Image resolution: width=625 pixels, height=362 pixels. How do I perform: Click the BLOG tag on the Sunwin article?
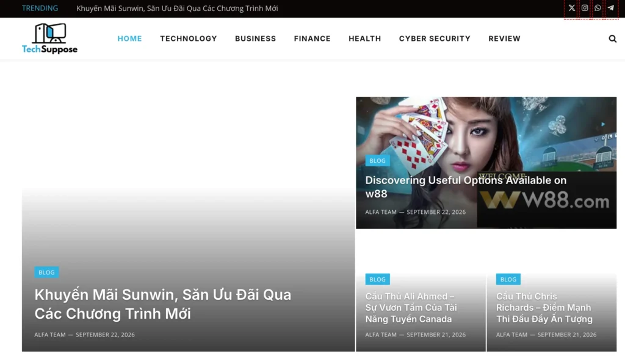(46, 272)
